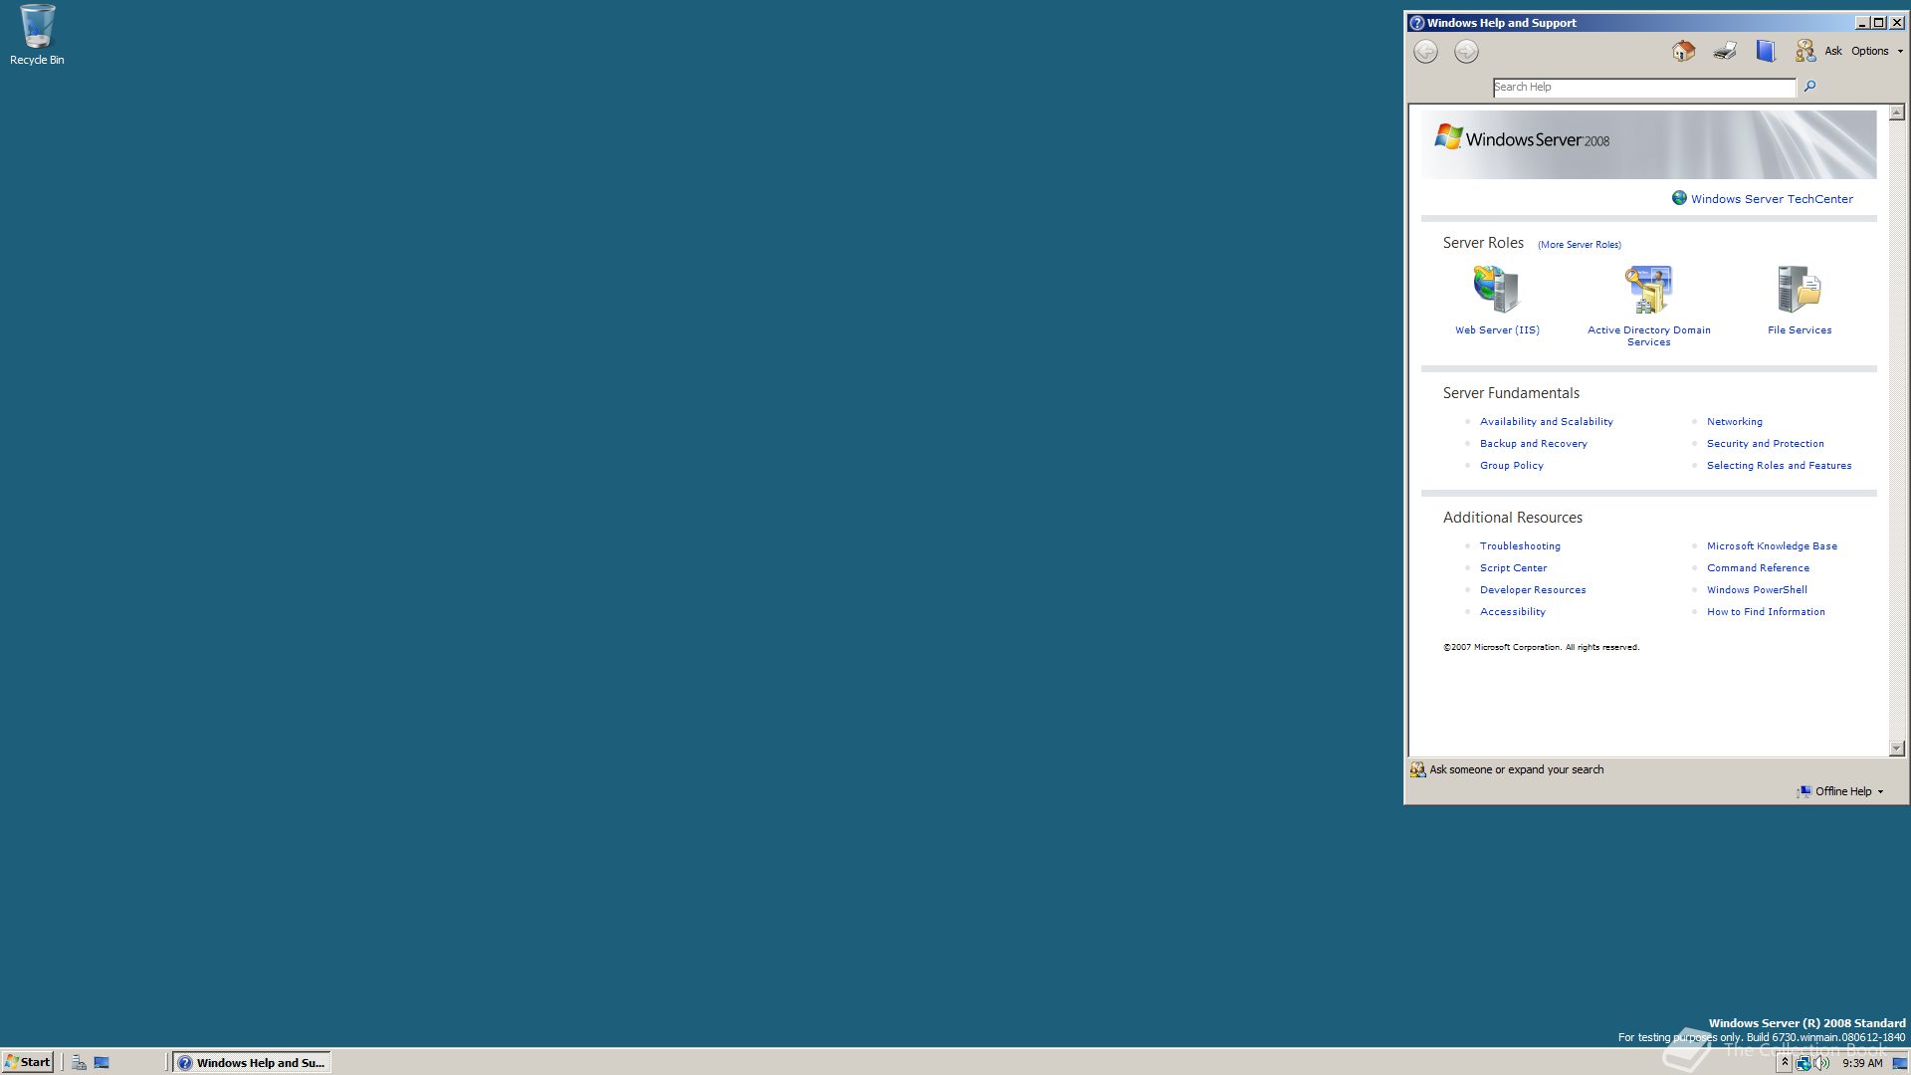Image resolution: width=1911 pixels, height=1075 pixels.
Task: Open Networking topic
Action: pos(1734,422)
